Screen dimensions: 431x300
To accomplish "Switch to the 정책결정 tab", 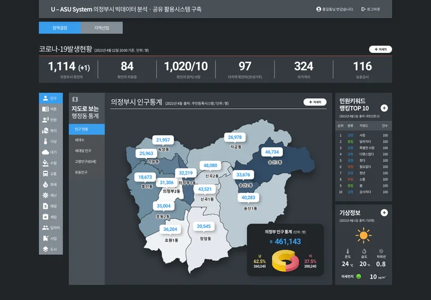I will (59, 28).
